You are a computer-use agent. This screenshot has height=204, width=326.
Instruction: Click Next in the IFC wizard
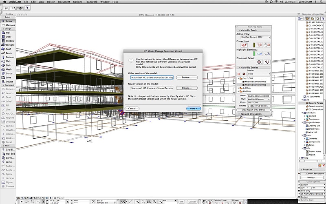tap(194, 109)
